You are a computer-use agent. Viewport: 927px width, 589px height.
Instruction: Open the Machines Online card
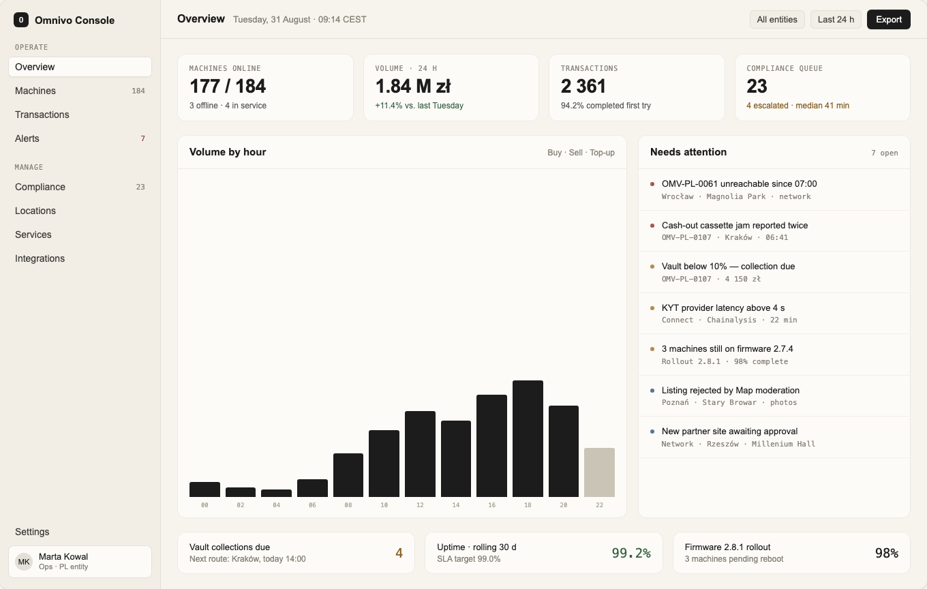pos(265,87)
